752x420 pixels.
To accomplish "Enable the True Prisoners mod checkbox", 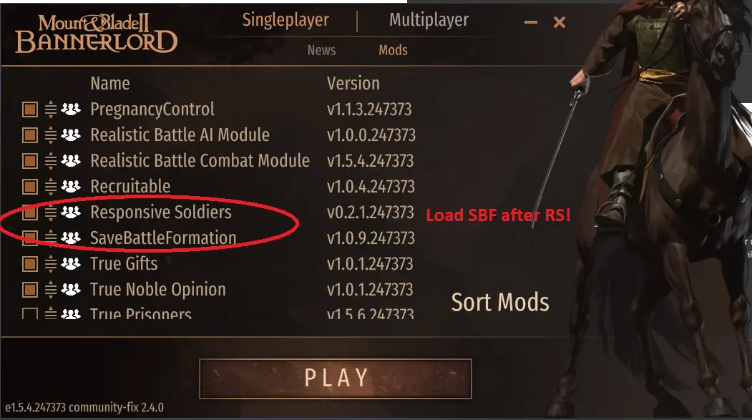I will tap(30, 313).
